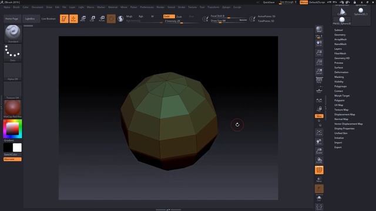Select the Move transform tool in top shelf
The image size is (376, 211).
pyautogui.click(x=83, y=19)
